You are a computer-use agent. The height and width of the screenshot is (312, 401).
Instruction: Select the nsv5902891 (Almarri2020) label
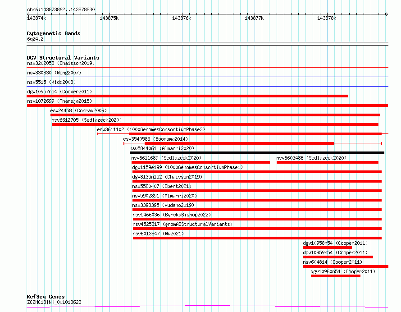click(164, 196)
